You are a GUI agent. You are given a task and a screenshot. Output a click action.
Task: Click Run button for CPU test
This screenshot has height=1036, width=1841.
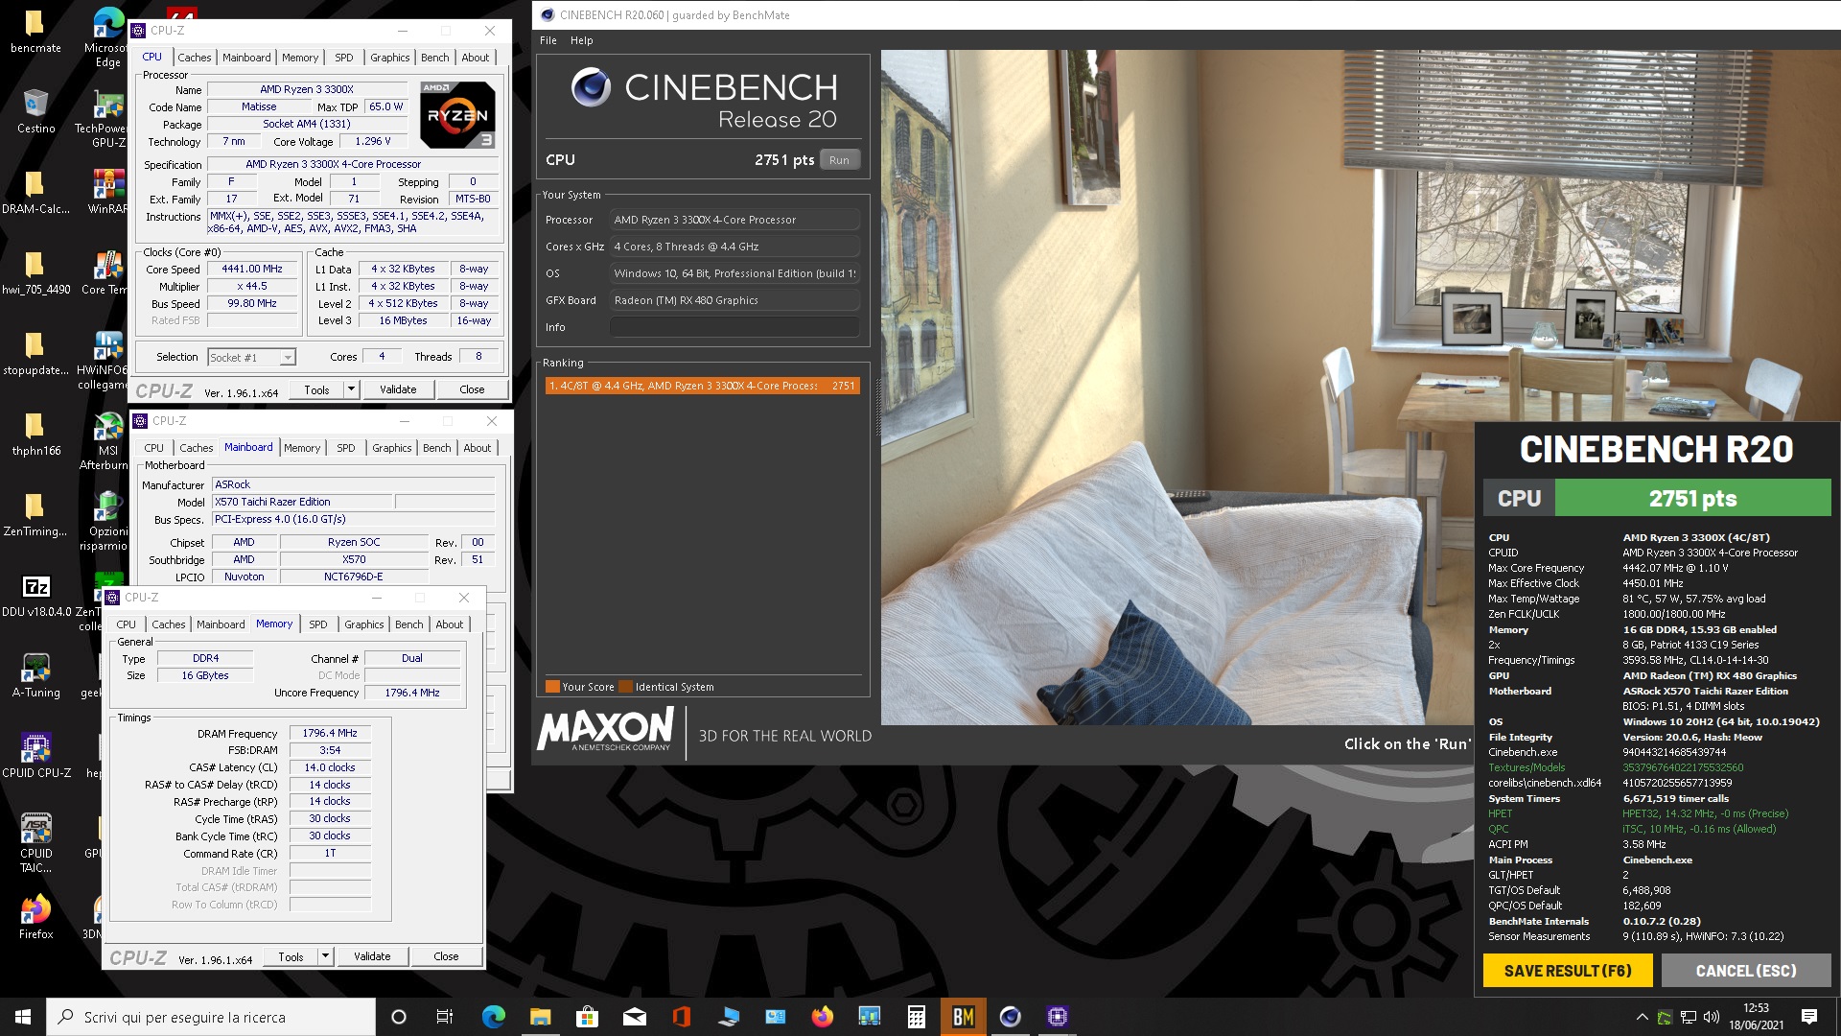[x=839, y=160]
